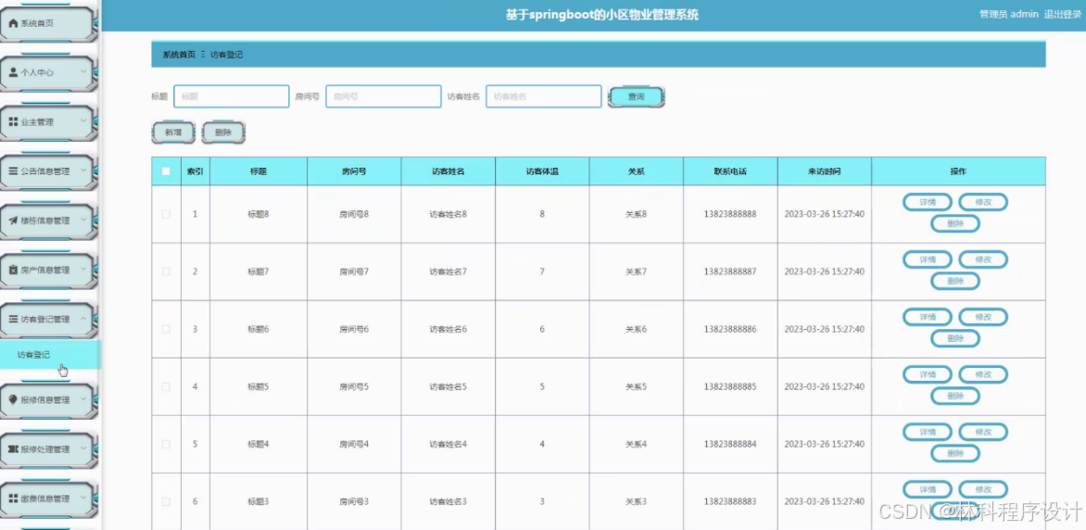
Task: Open the 业主管理 sidebar menu label
Action: pyautogui.click(x=37, y=122)
